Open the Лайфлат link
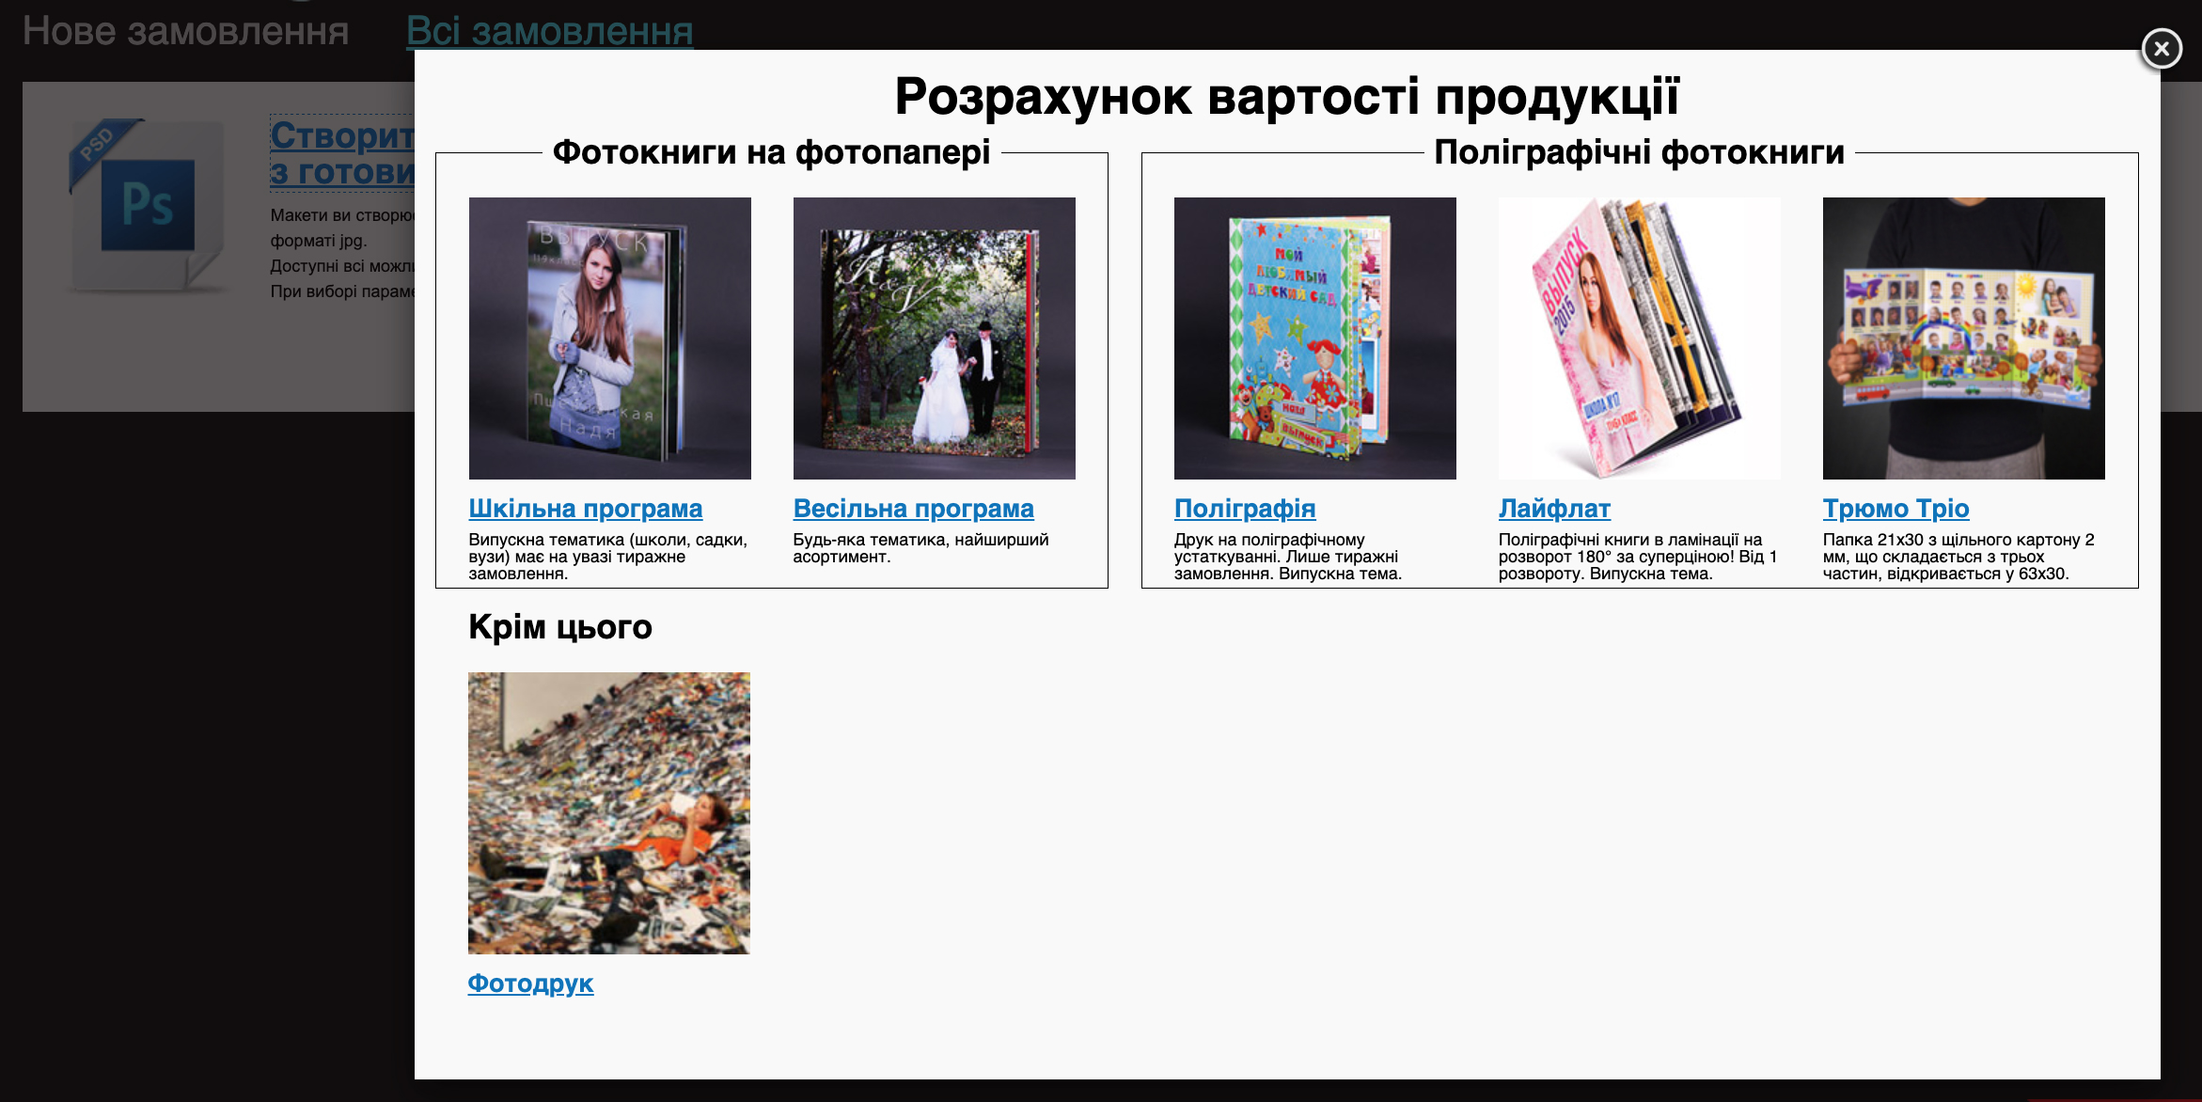The width and height of the screenshot is (2202, 1102). (x=1553, y=509)
